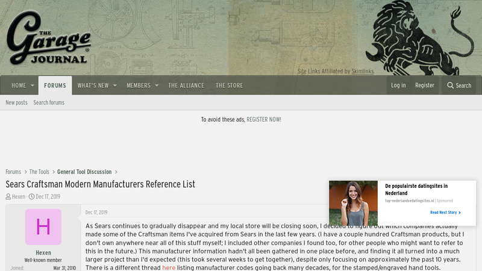Open the New posts link
This screenshot has height=271, width=482.
click(x=16, y=102)
